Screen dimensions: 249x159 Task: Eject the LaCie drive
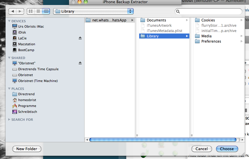click(x=80, y=38)
